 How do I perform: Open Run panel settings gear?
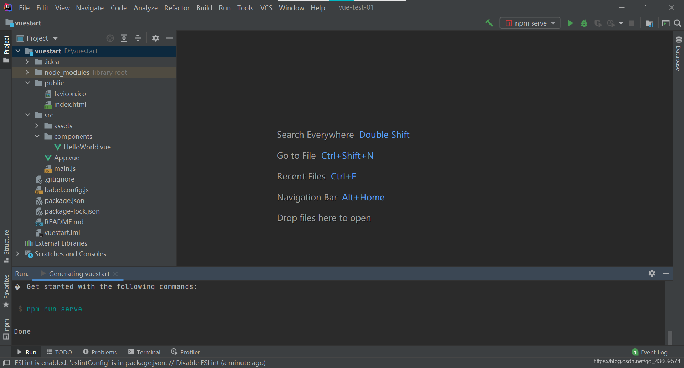pos(652,273)
